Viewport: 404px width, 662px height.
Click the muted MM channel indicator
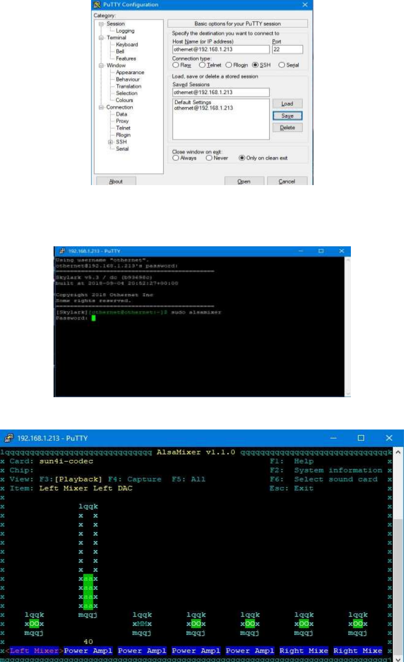pyautogui.click(x=142, y=625)
